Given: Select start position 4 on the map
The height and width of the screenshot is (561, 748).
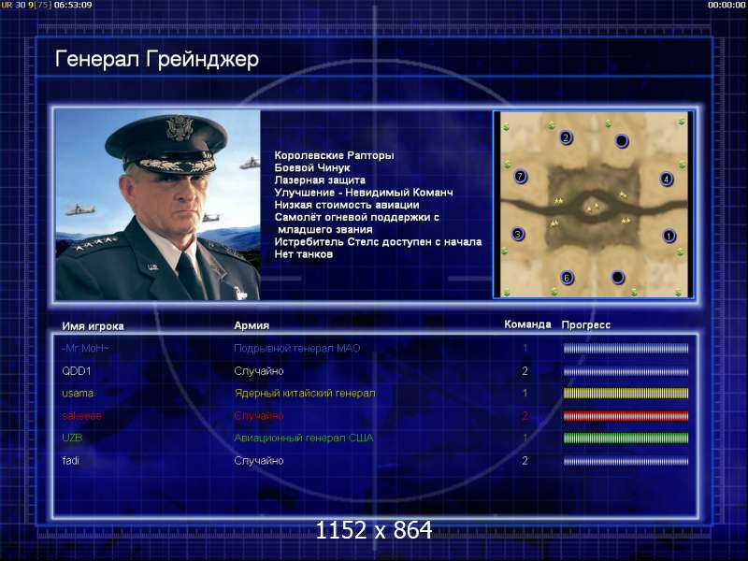Looking at the screenshot, I should click(x=667, y=180).
